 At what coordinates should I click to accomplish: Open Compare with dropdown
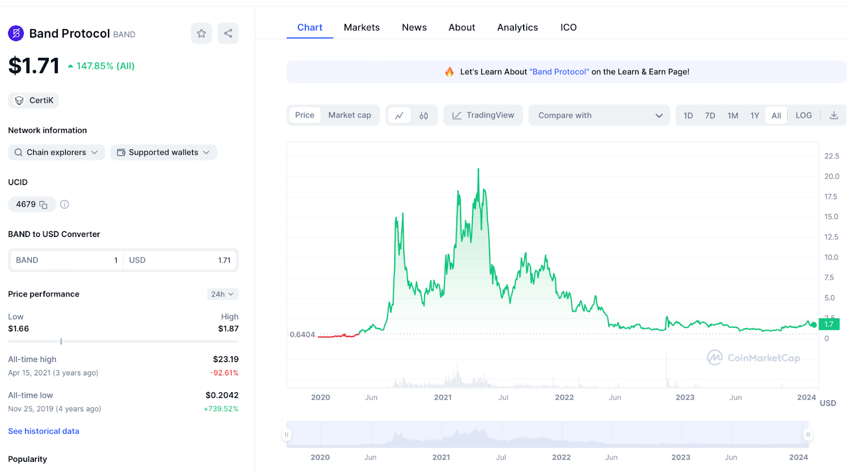click(x=599, y=115)
